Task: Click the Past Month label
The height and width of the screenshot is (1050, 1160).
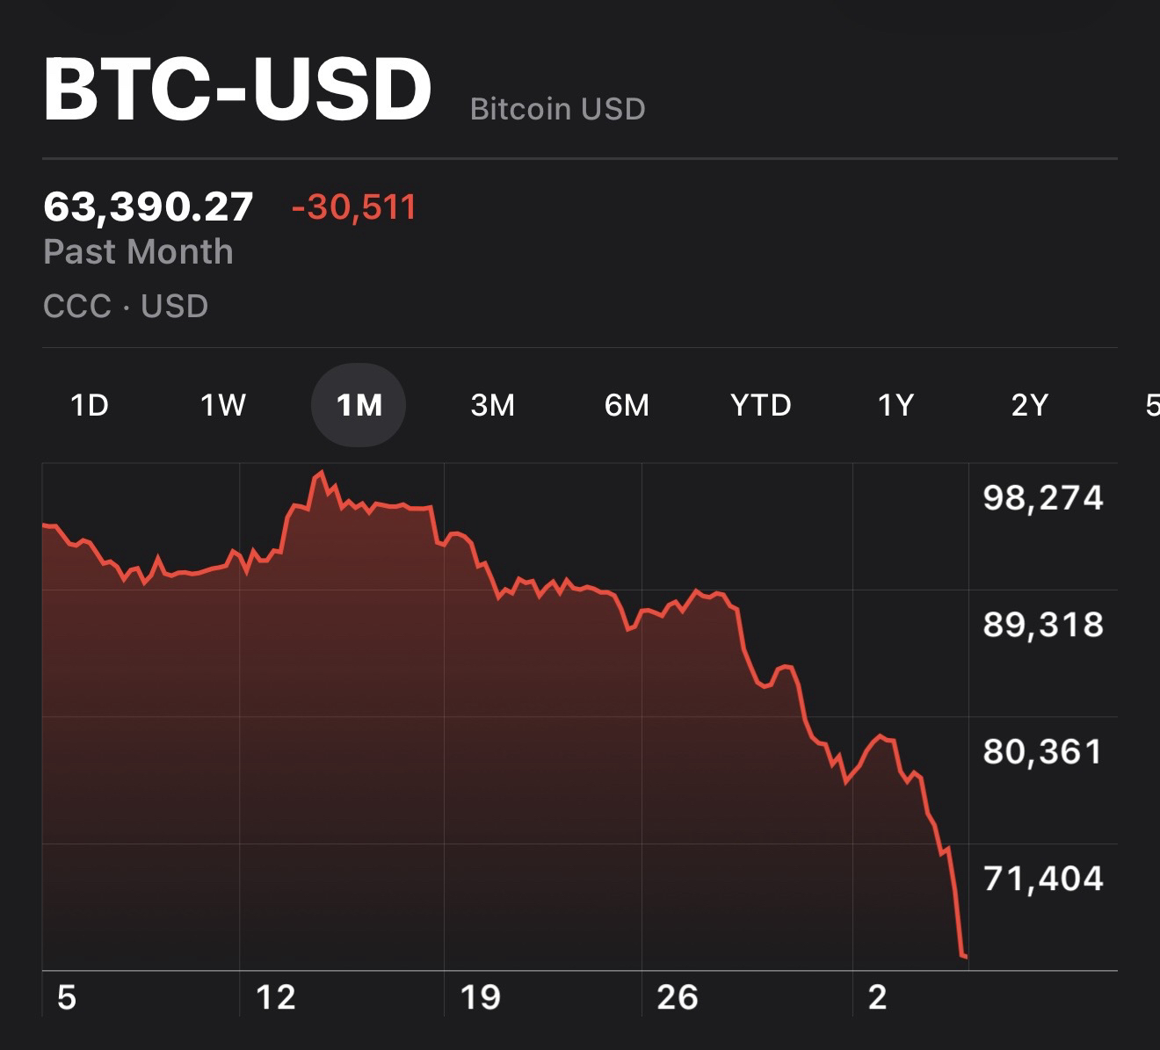Action: [138, 252]
